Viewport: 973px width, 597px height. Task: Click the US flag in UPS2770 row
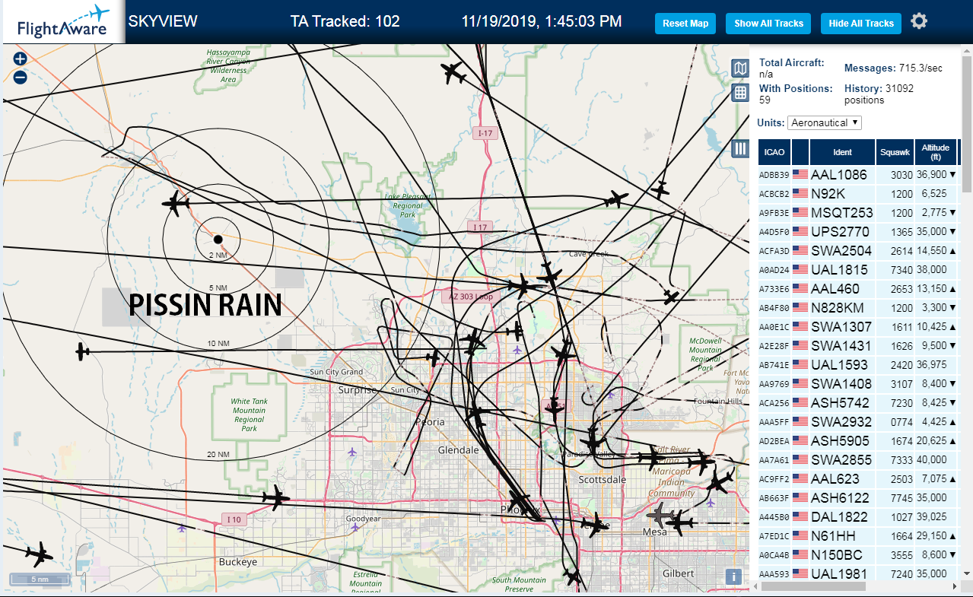coord(800,231)
